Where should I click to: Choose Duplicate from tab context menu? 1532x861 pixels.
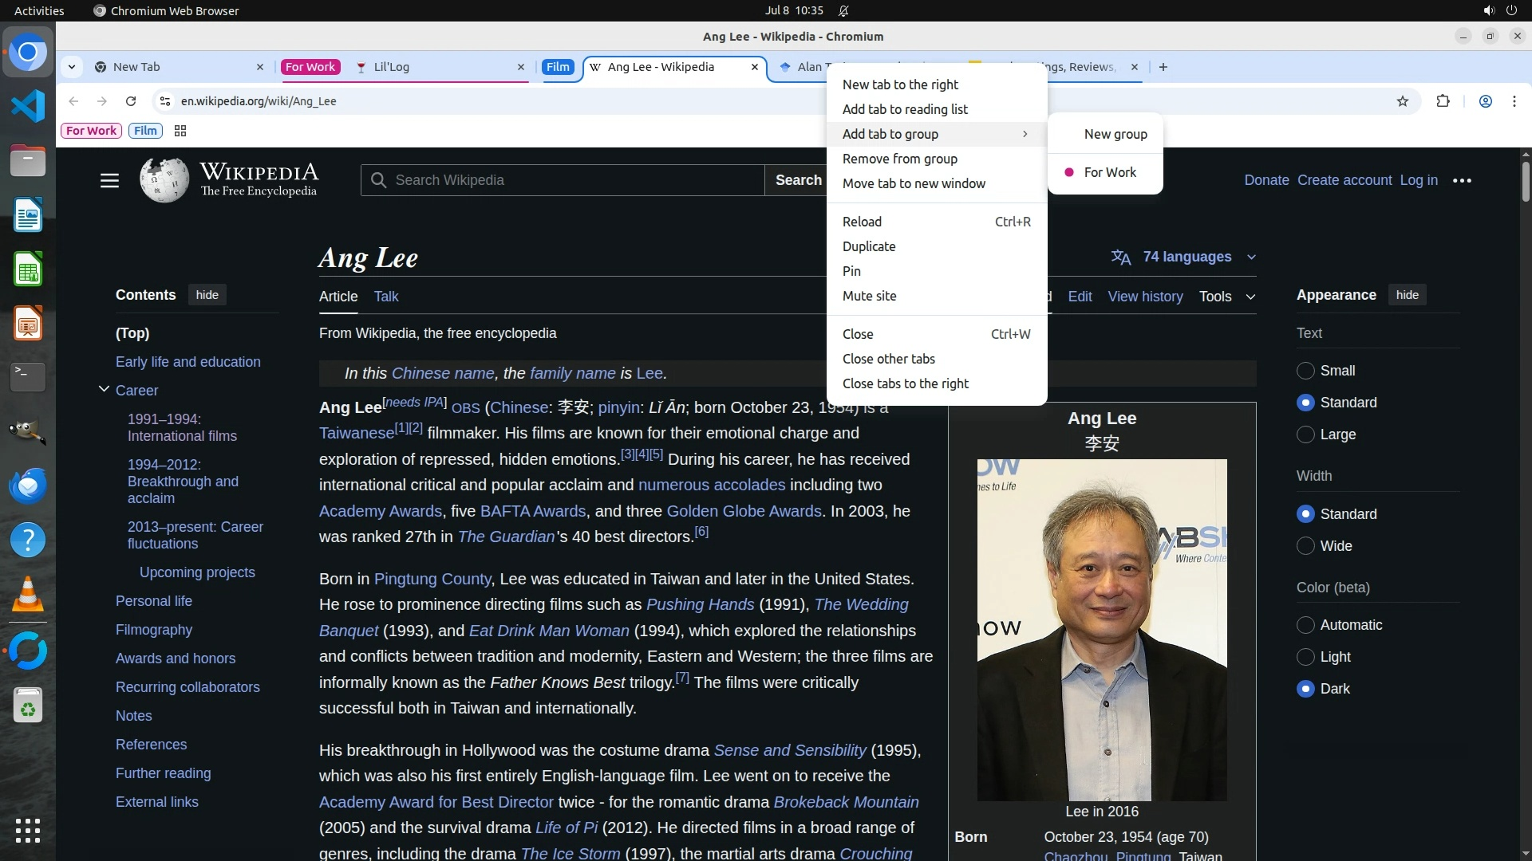point(869,246)
